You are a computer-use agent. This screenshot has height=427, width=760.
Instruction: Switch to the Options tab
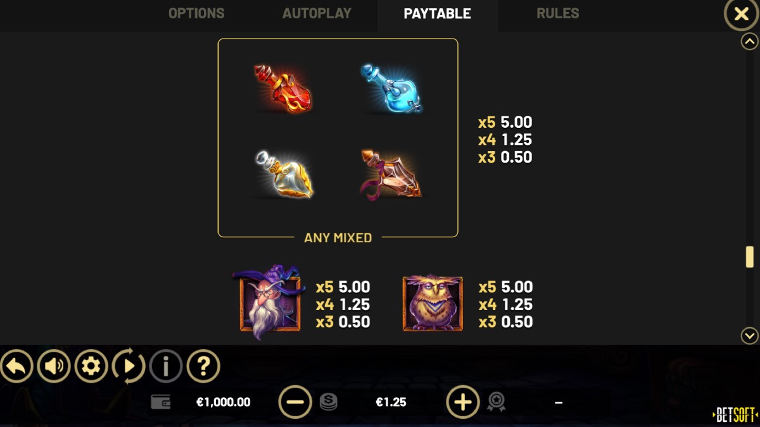coord(196,13)
